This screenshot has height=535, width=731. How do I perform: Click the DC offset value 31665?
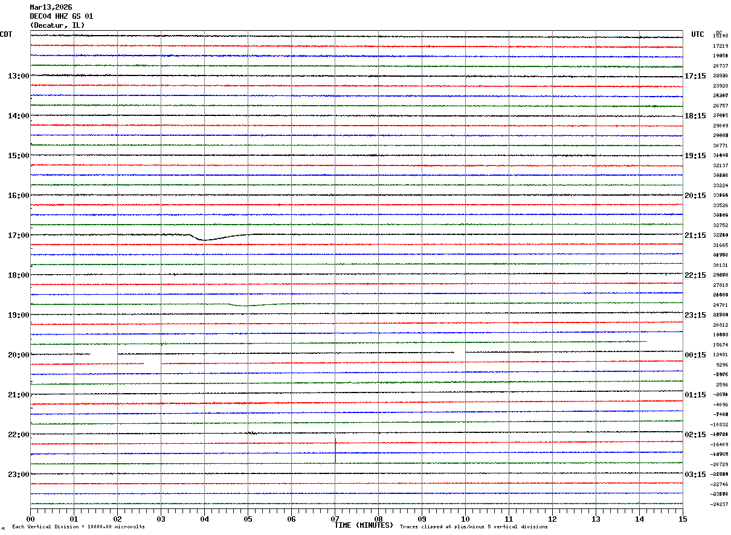pyautogui.click(x=720, y=245)
